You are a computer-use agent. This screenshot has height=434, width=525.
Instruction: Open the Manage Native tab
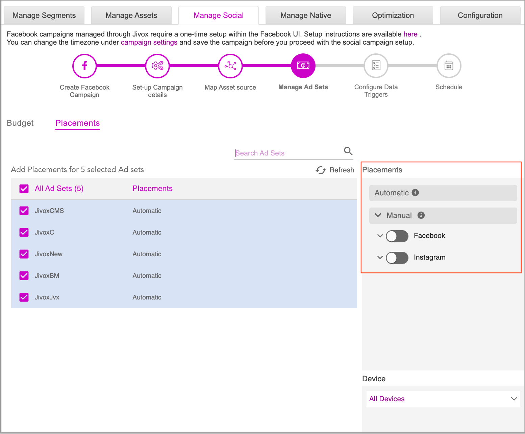click(x=306, y=15)
